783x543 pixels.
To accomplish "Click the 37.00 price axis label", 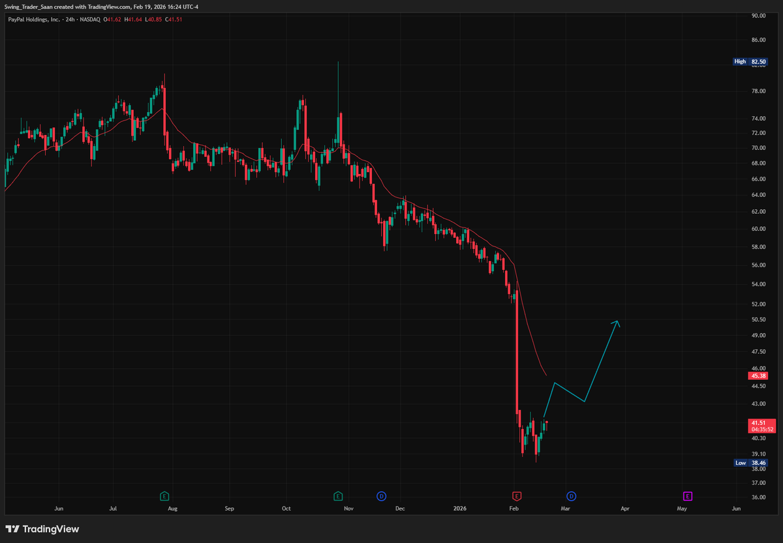I will [x=758, y=483].
